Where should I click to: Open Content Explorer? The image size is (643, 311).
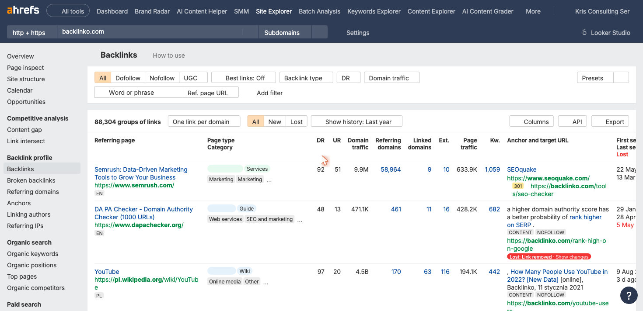point(431,11)
